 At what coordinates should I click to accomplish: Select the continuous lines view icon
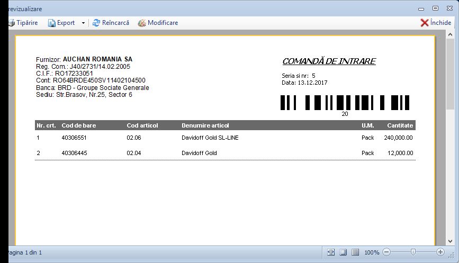pos(355,252)
